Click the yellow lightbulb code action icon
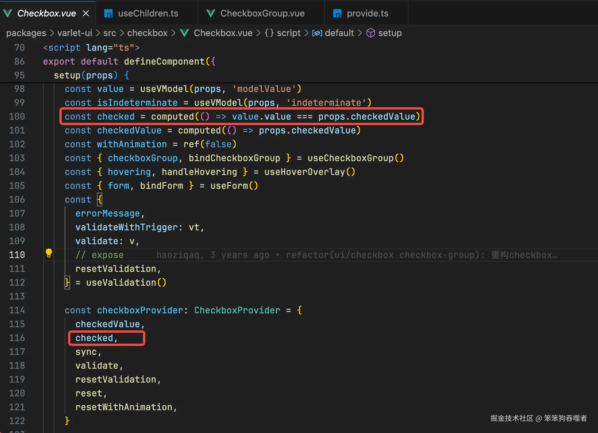 tap(49, 253)
